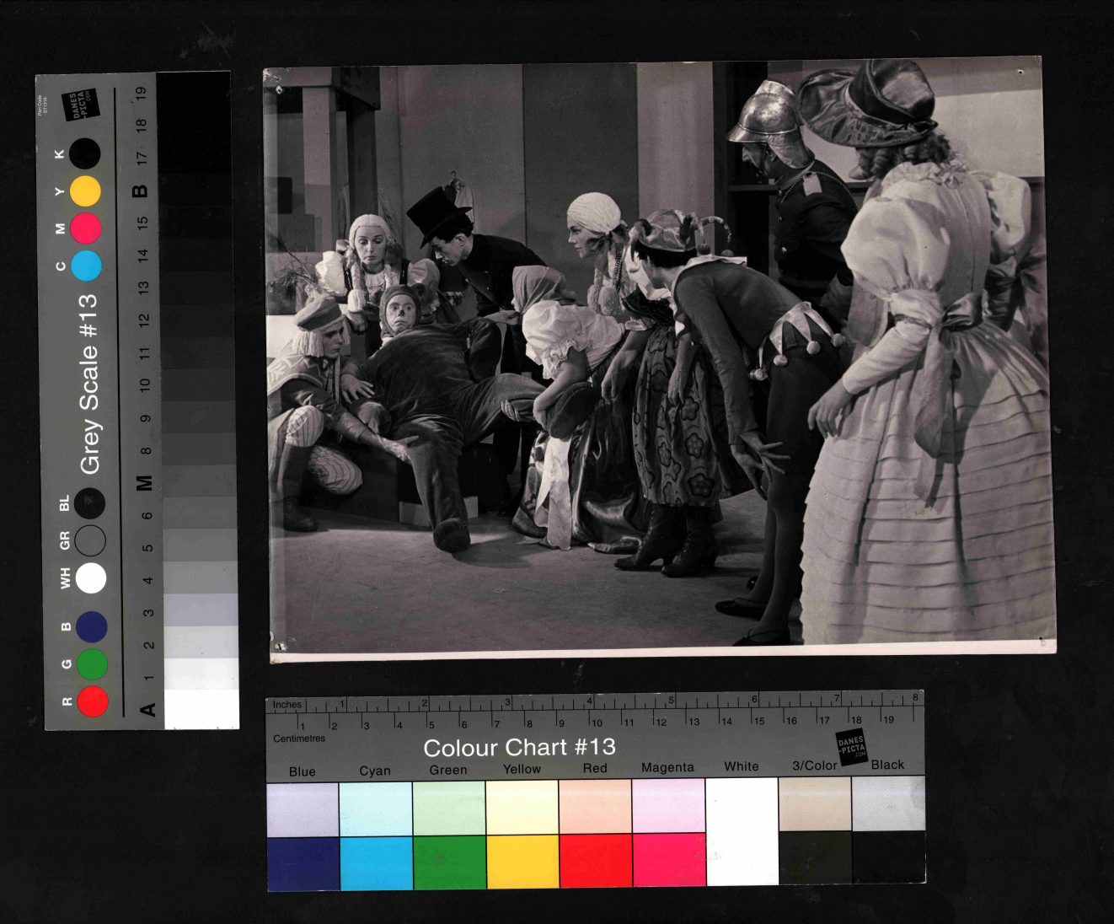The width and height of the screenshot is (1114, 924).
Task: Select the pale blue tint swatch under the Blue label
Action: 303,808
